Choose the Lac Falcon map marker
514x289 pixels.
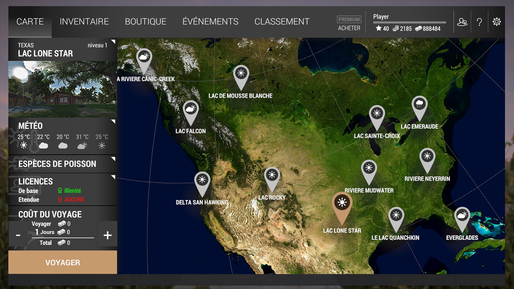click(x=191, y=113)
